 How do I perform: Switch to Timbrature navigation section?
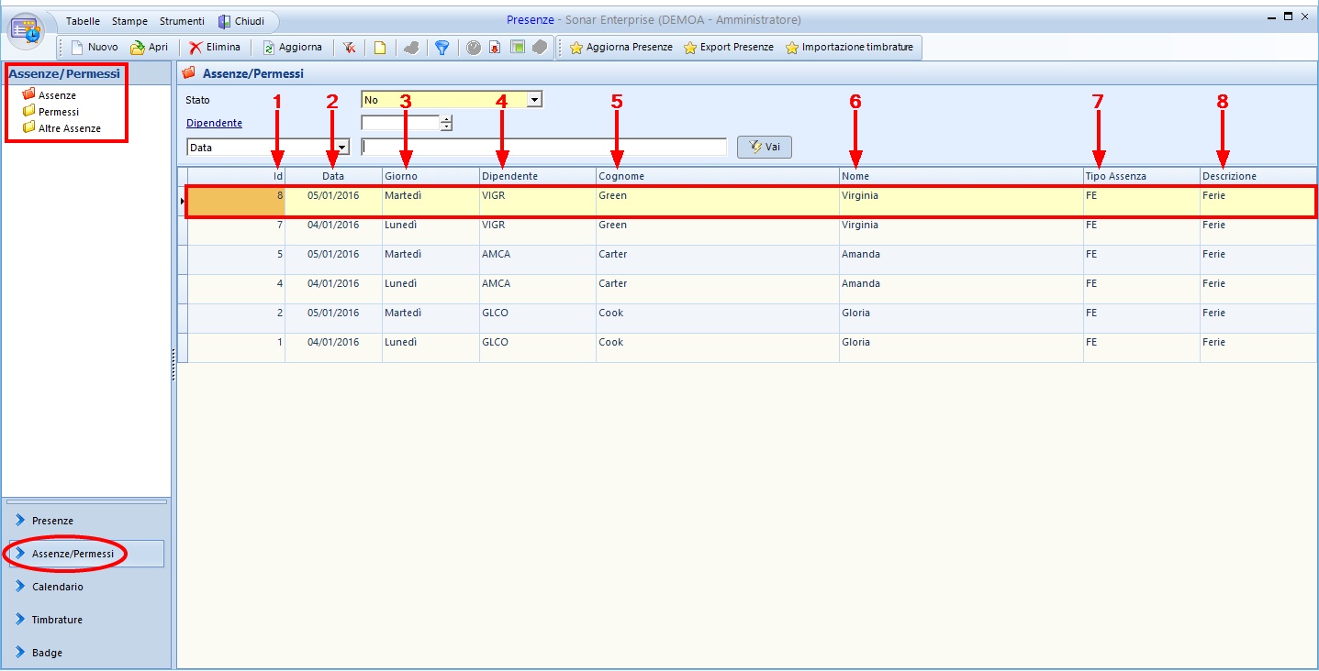(57, 620)
